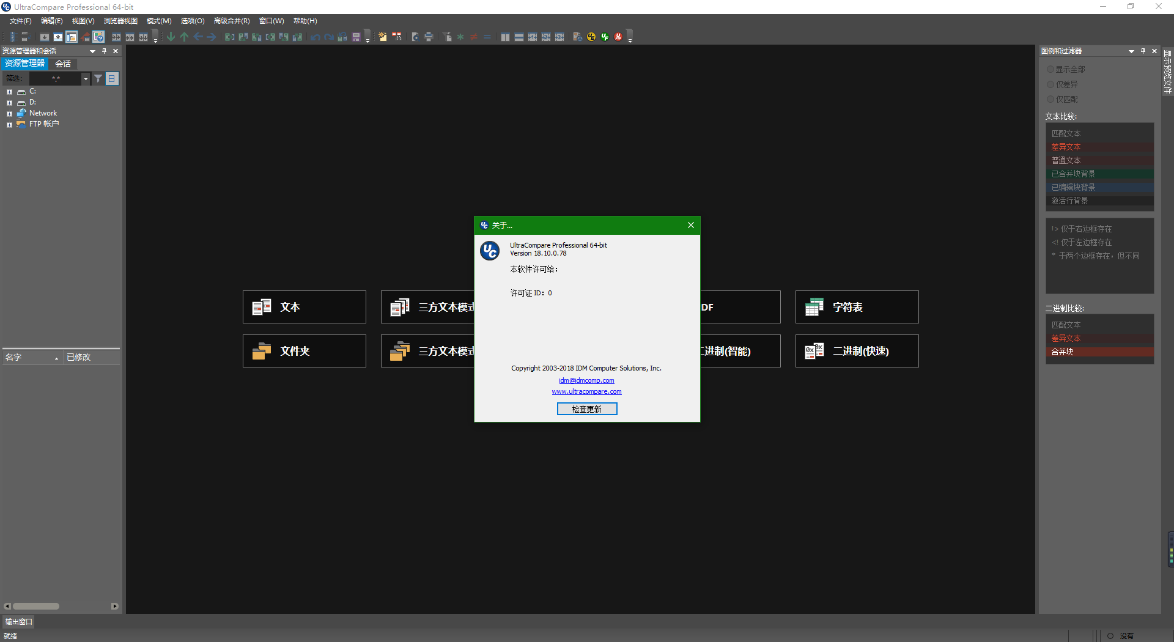1174x642 pixels.
Task: Click the green asterisk toolbar icon
Action: (460, 37)
